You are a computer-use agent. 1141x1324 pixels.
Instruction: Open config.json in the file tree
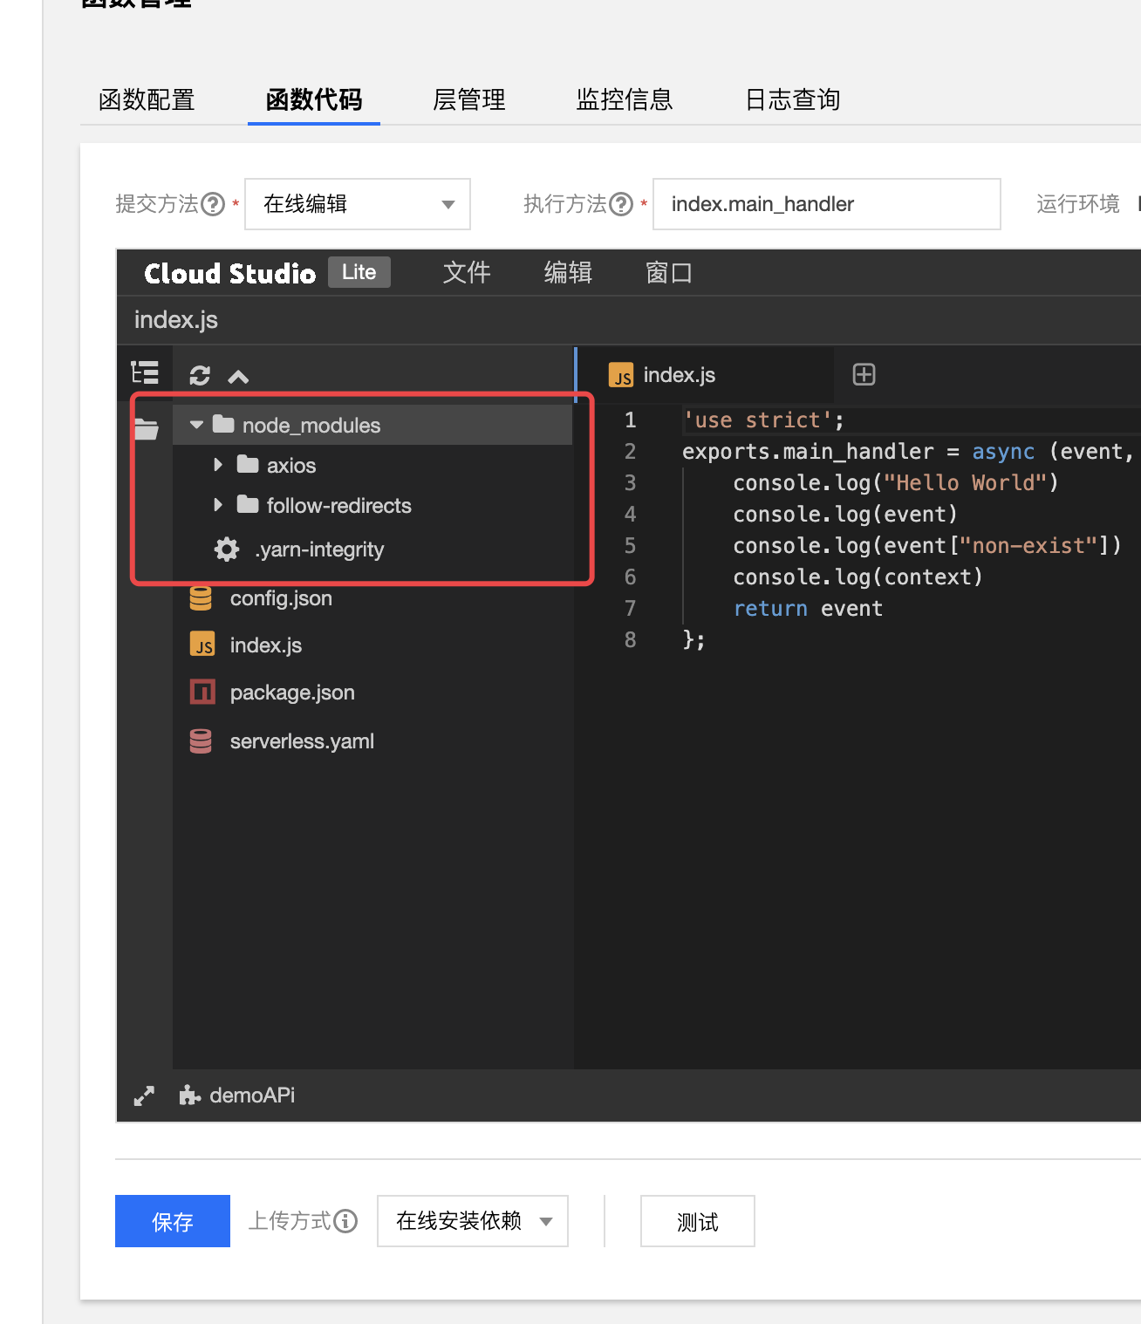pos(281,598)
